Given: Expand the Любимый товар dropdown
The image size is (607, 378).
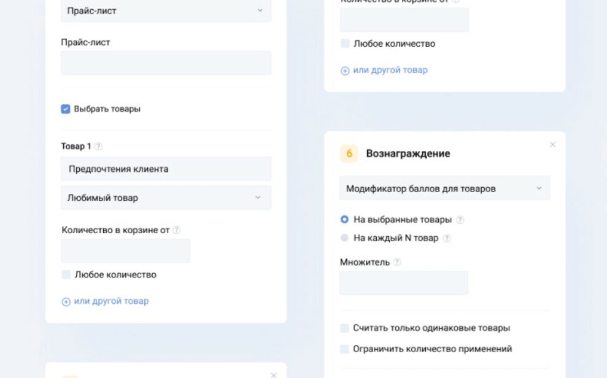Looking at the screenshot, I should tap(166, 198).
